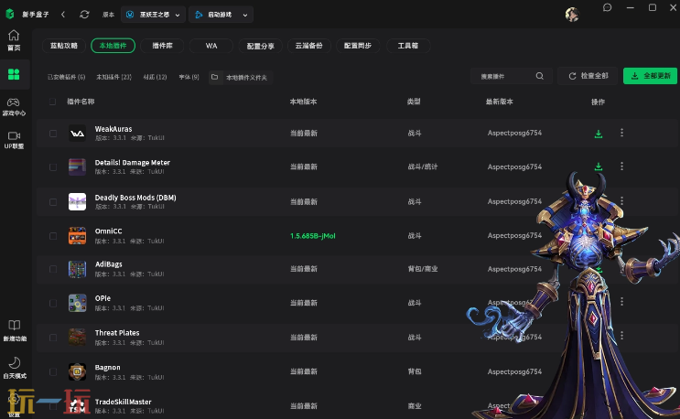Viewport: 680px width, 419px height.
Task: Open the 配置同步 tab
Action: point(358,46)
